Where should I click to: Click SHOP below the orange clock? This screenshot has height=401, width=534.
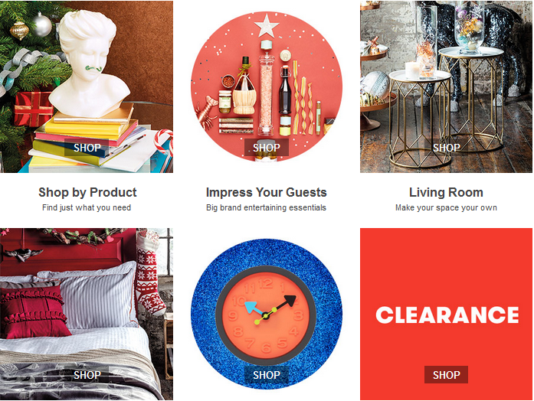[267, 375]
